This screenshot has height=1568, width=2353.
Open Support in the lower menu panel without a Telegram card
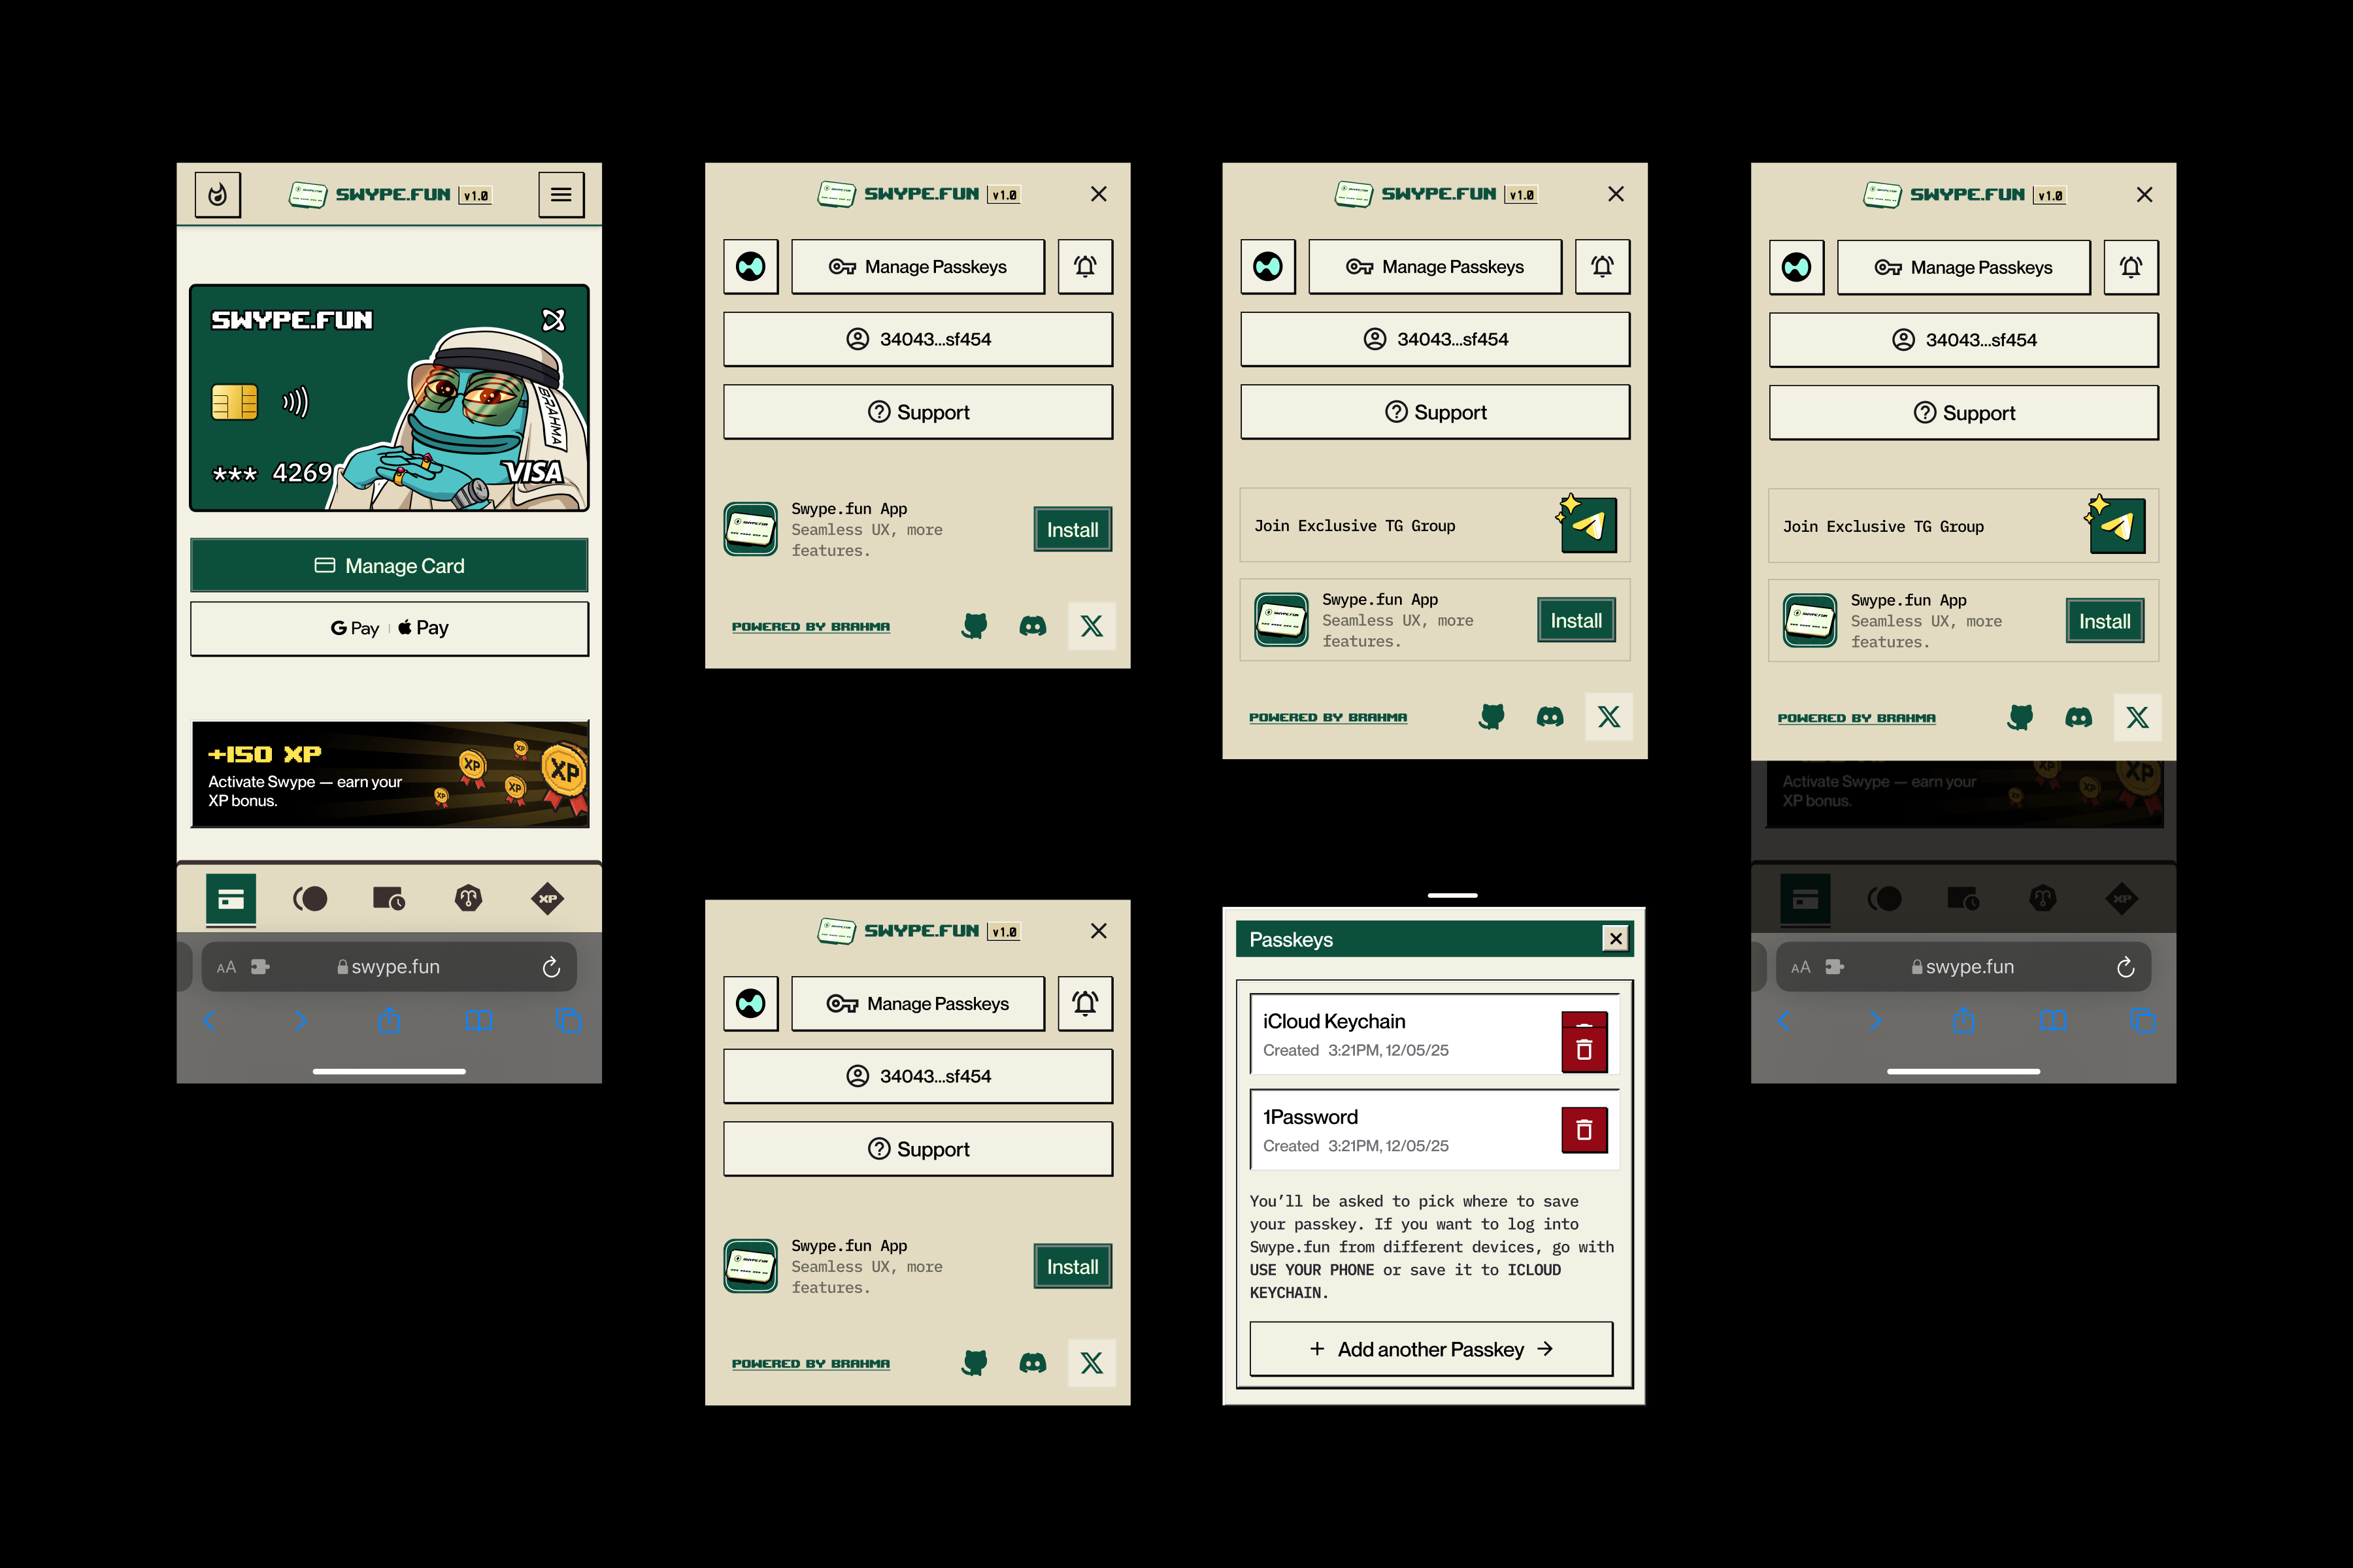click(x=918, y=1149)
